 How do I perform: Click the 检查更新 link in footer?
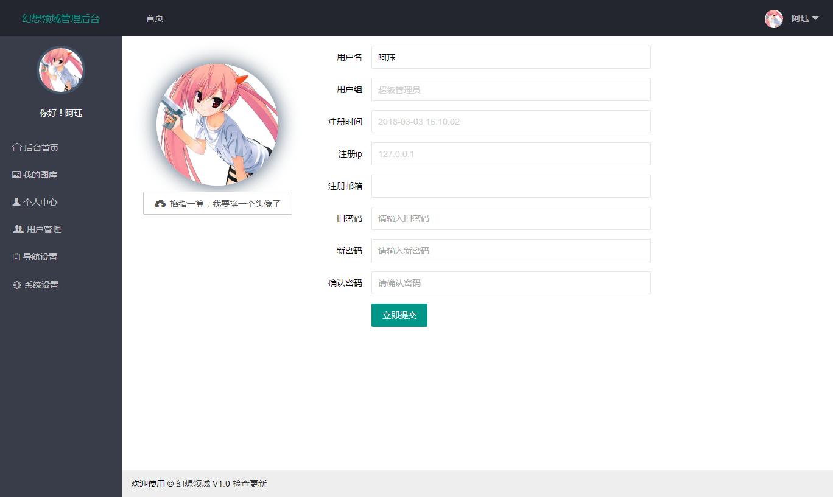point(250,484)
